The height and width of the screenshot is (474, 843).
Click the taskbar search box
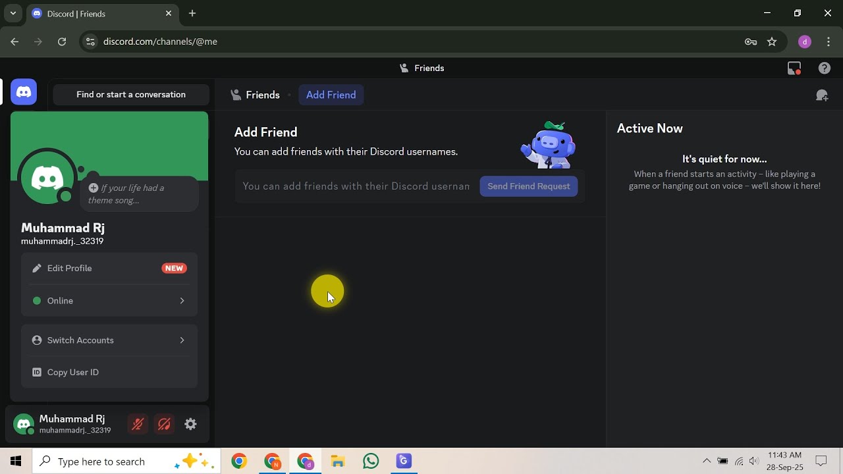(x=126, y=461)
